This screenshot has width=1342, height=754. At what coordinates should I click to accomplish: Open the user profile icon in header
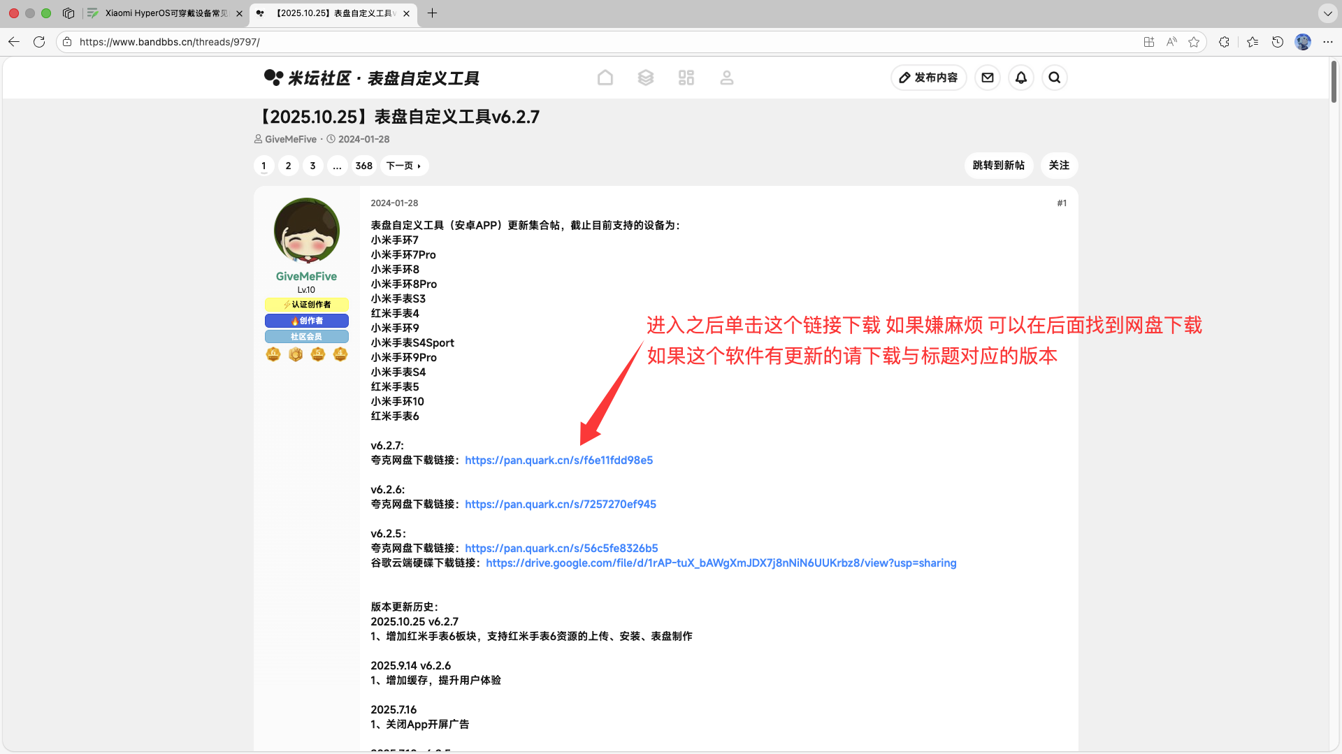[727, 78]
